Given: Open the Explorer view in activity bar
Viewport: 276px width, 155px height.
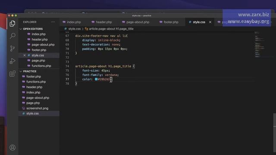Looking at the screenshot, I should (x=13, y=24).
